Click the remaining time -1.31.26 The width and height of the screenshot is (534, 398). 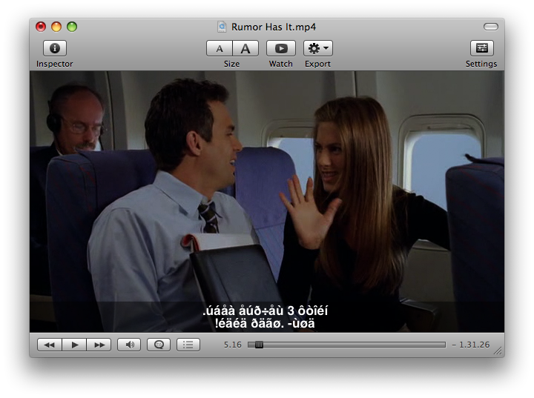[x=470, y=345]
